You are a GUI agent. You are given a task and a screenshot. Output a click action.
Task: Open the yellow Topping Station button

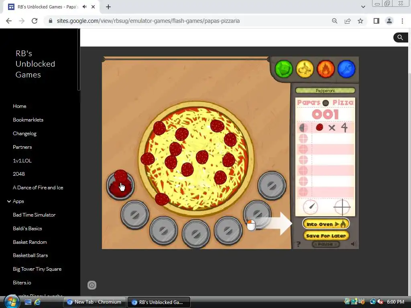(x=305, y=69)
